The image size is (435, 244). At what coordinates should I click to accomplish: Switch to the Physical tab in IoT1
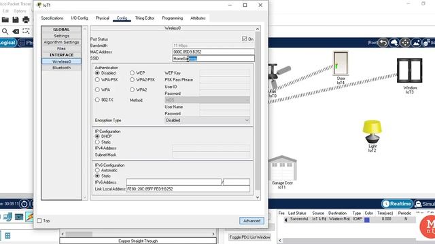(103, 18)
